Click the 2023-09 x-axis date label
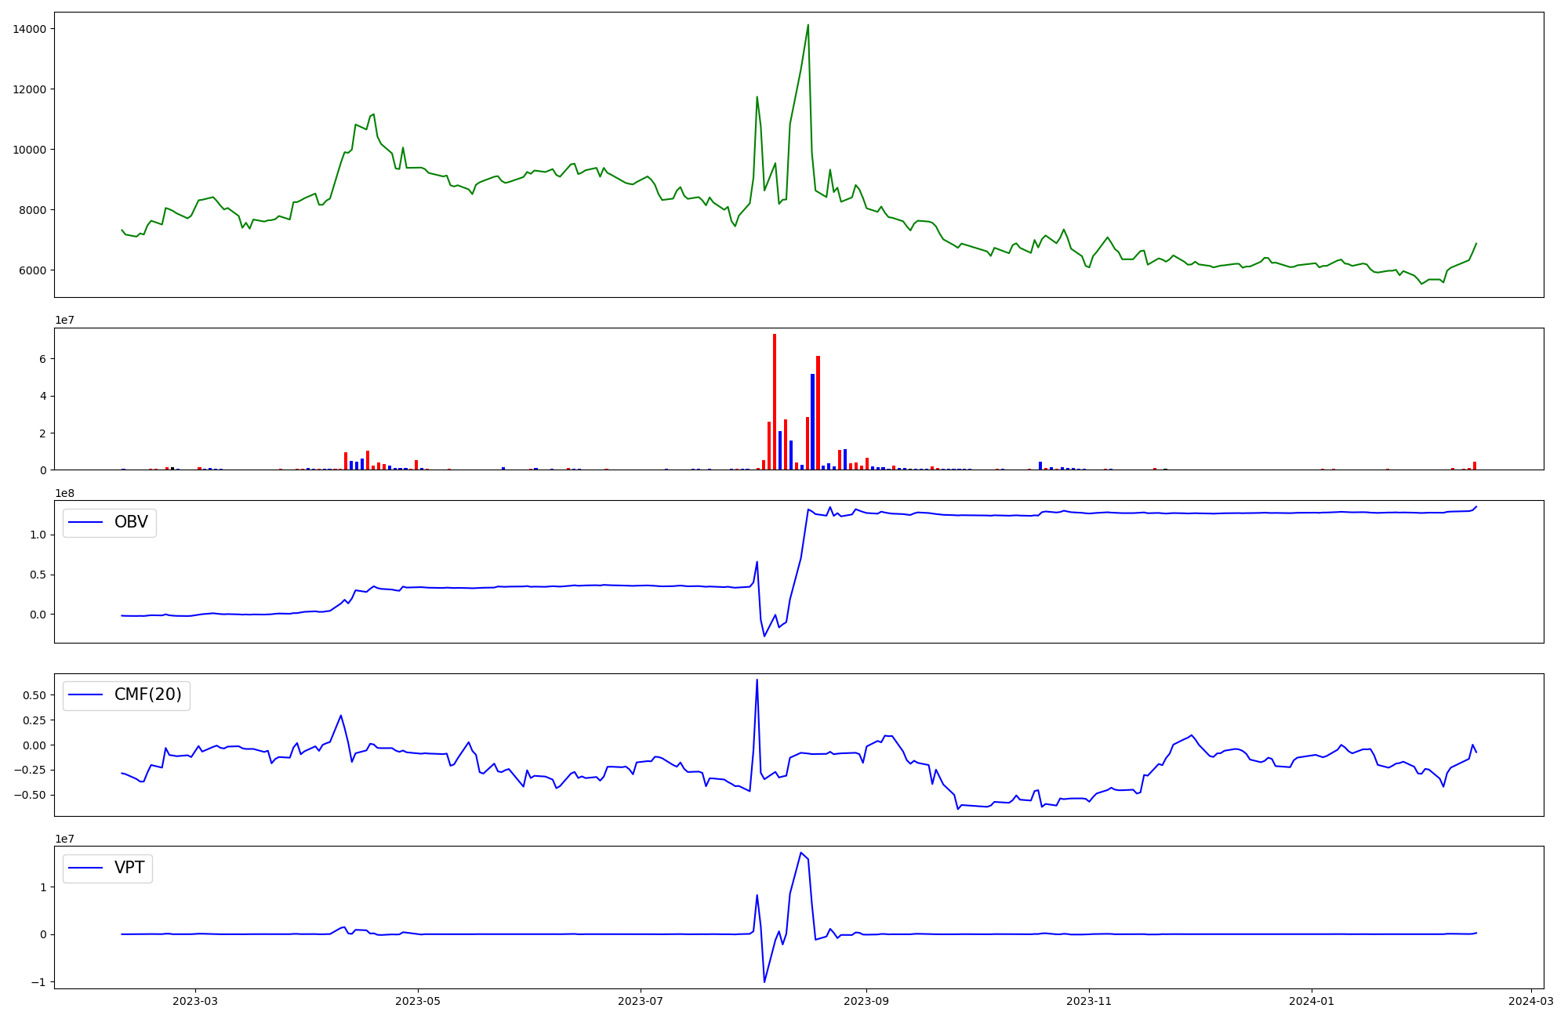The image size is (1568, 1019). pos(866,1001)
